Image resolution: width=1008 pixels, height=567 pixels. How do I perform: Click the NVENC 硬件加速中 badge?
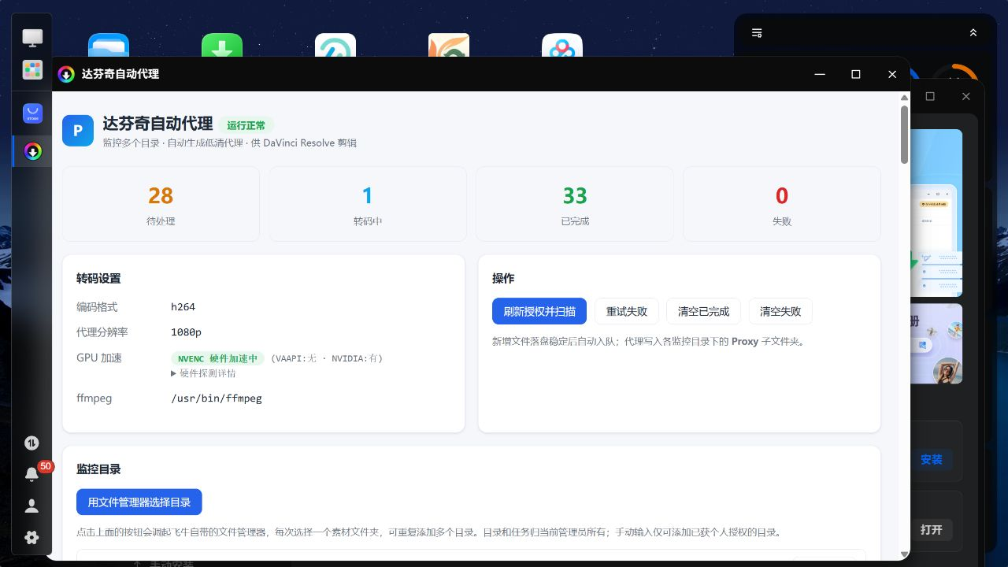point(217,358)
